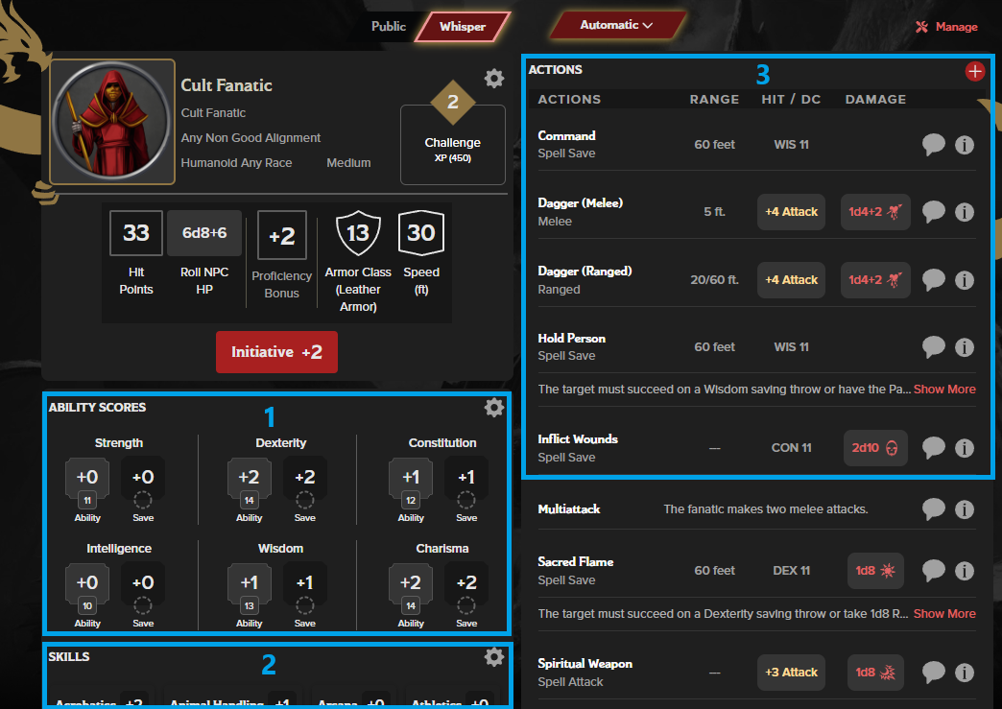The image size is (1002, 709).
Task: Open the Automatic roll mode dropdown
Action: [617, 26]
